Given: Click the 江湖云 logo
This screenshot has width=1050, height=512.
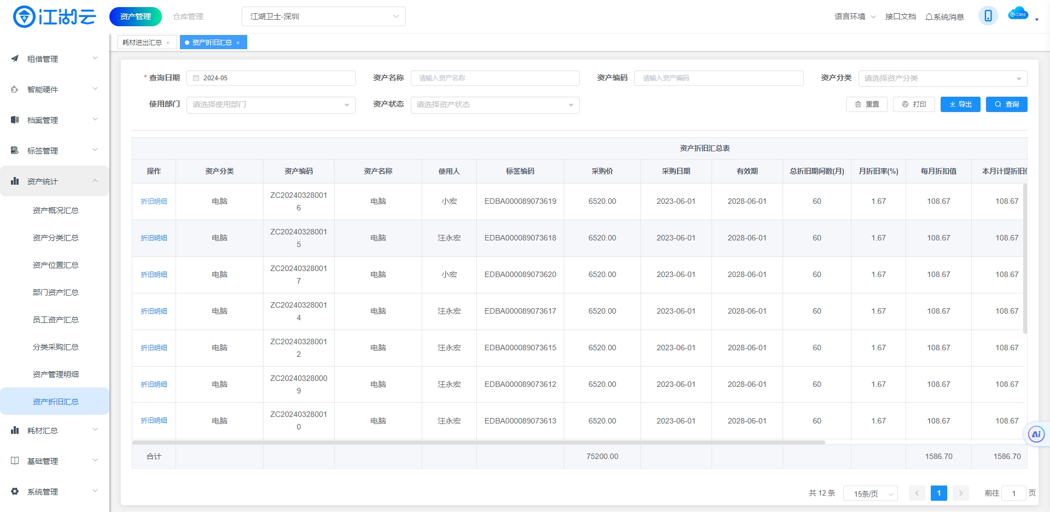Looking at the screenshot, I should pyautogui.click(x=54, y=16).
